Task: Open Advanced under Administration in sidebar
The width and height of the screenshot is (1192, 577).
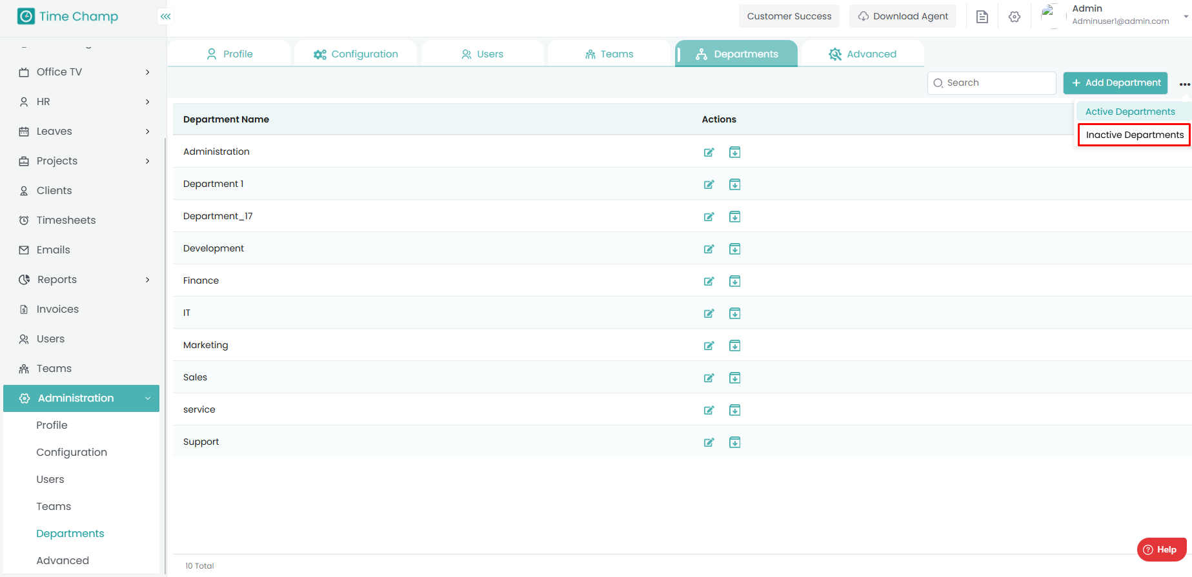Action: (x=63, y=560)
